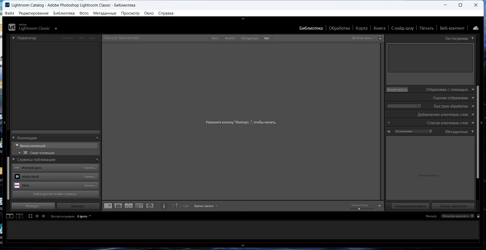Open the sort order dropdown 'Время съемки'

(206, 206)
